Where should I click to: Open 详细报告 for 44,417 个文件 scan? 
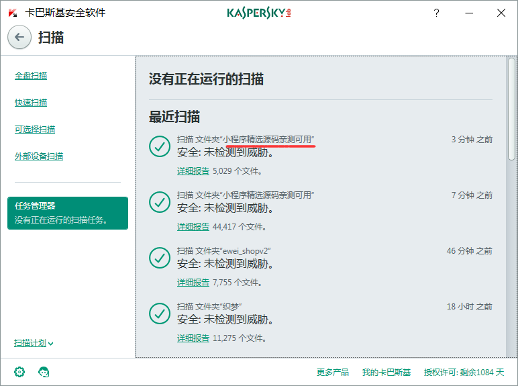(193, 227)
